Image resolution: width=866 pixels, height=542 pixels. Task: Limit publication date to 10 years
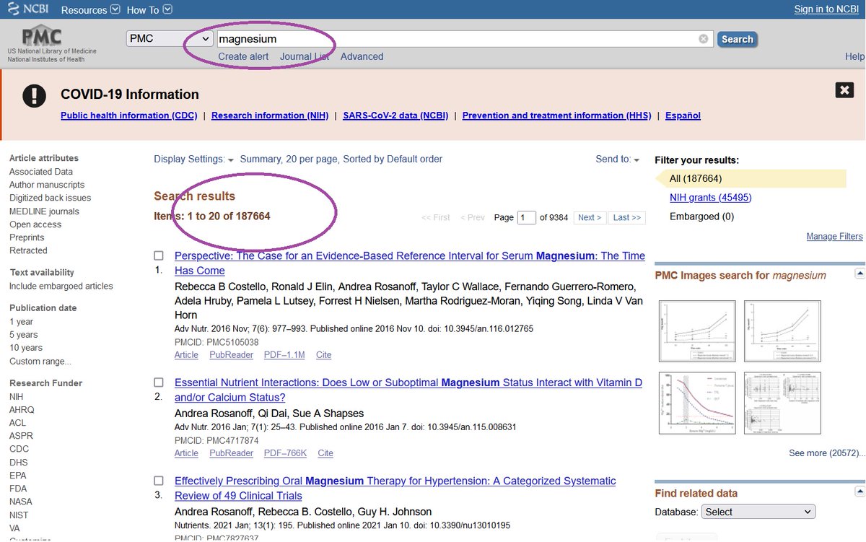pyautogui.click(x=26, y=348)
